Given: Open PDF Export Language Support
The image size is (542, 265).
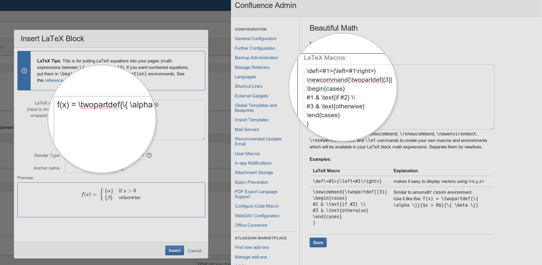Looking at the screenshot, I should tap(256, 194).
